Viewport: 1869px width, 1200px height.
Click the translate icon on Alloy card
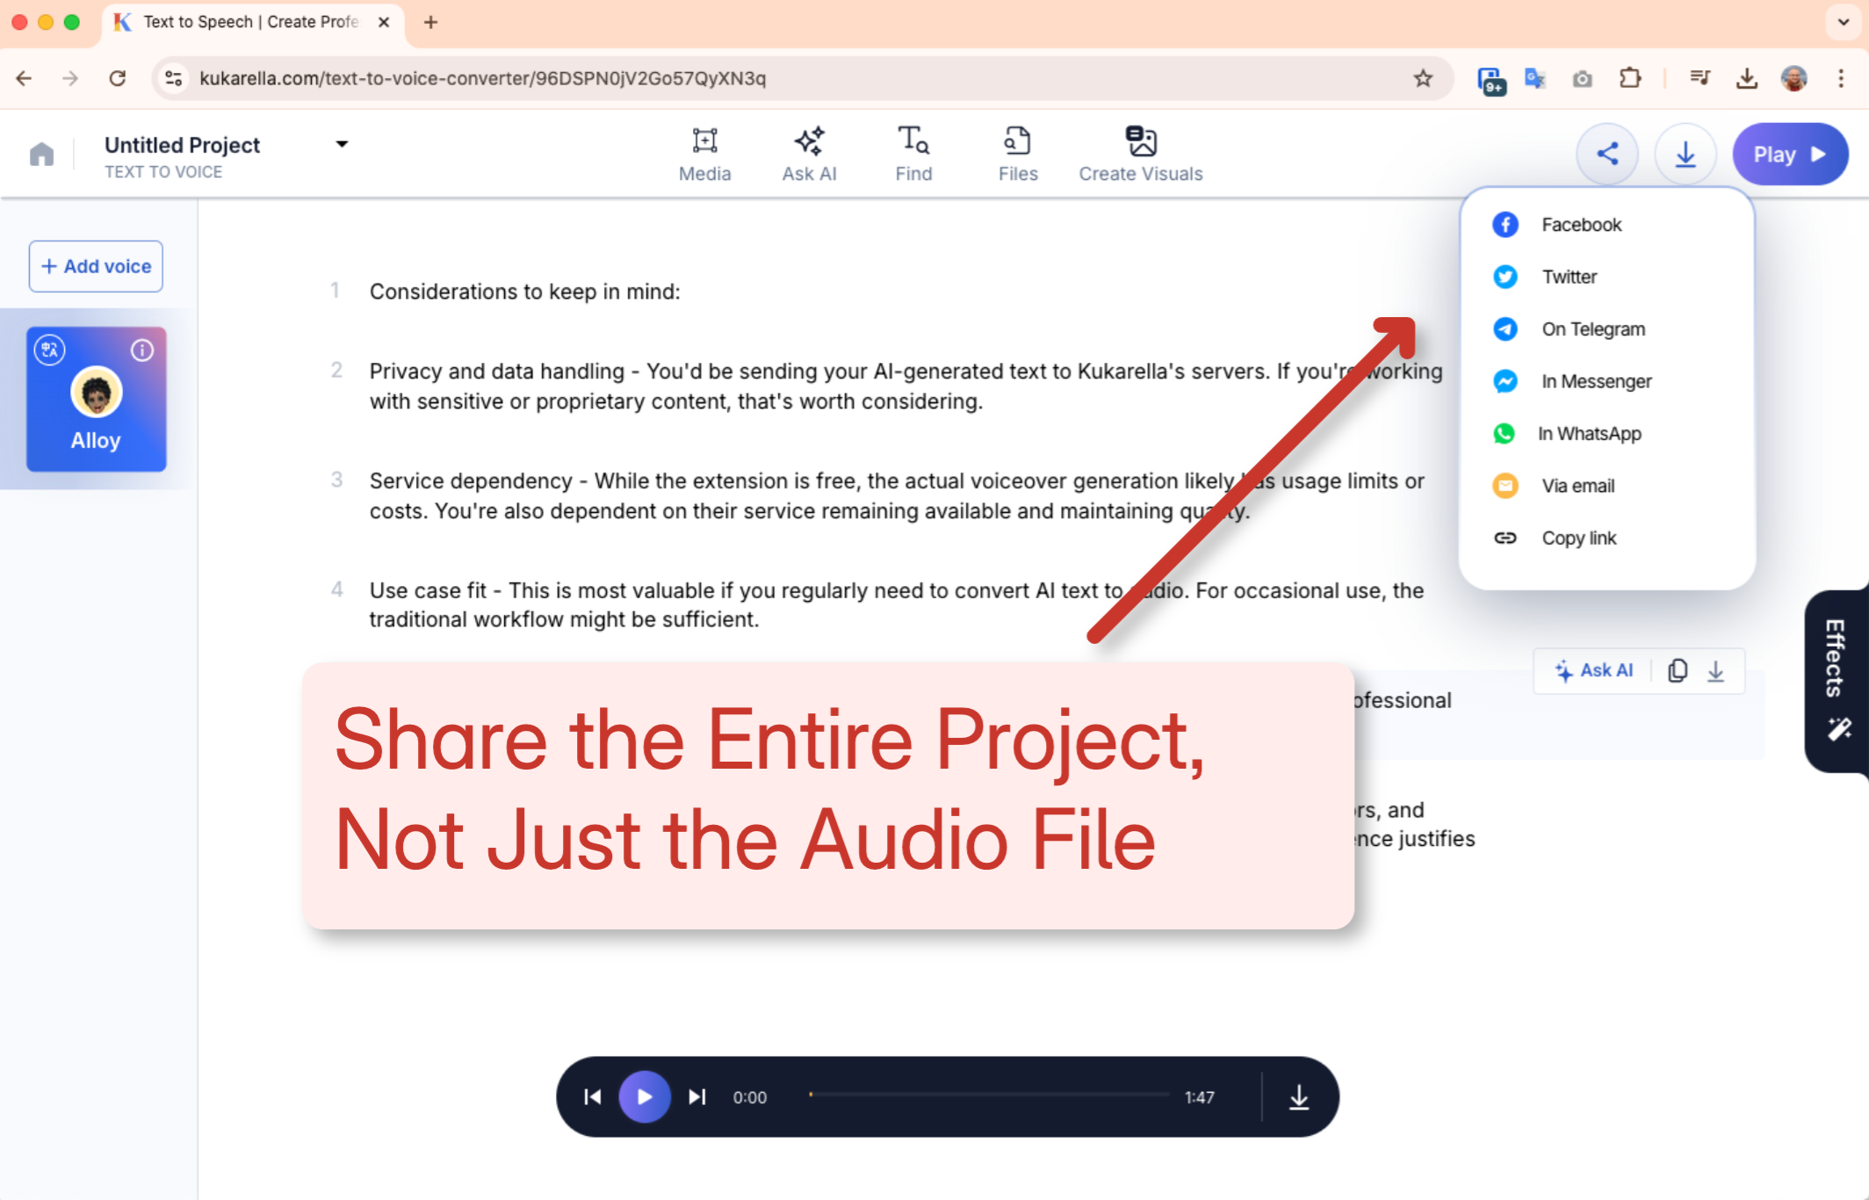pos(50,350)
